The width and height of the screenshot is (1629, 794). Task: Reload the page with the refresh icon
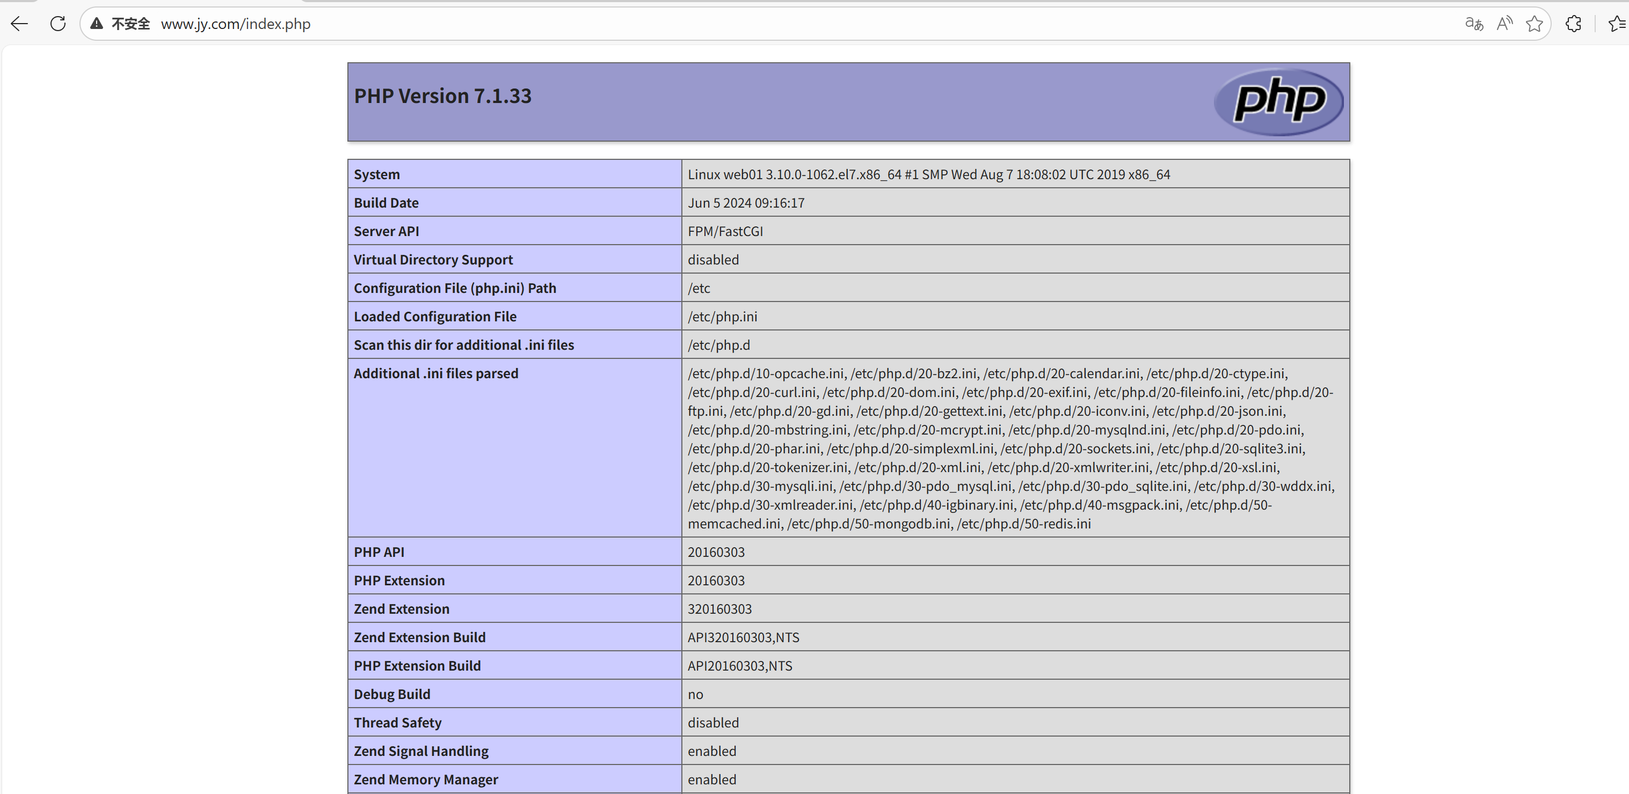point(57,24)
